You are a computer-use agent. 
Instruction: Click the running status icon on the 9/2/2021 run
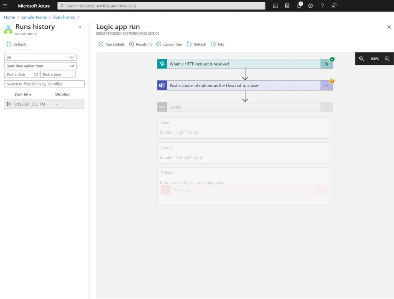point(9,104)
